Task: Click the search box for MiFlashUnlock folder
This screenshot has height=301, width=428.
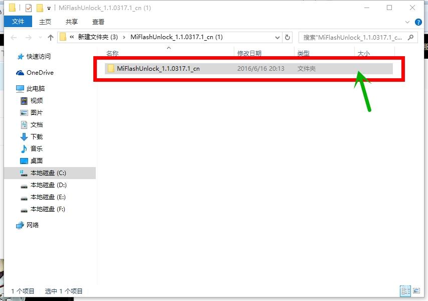Action: tap(353, 37)
